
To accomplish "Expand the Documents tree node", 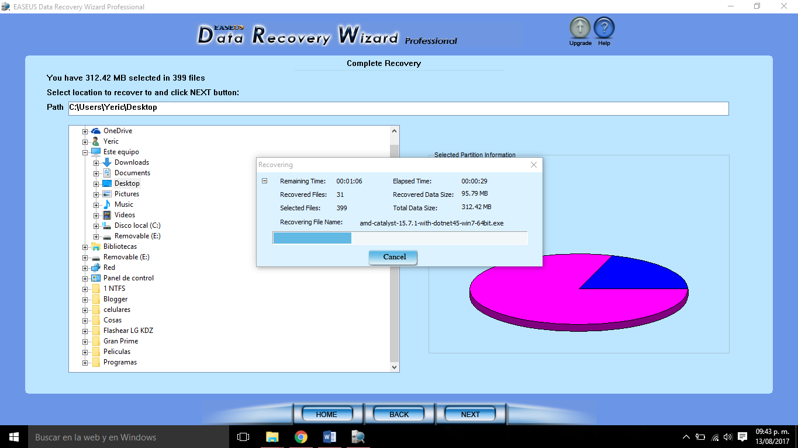I will click(x=96, y=173).
